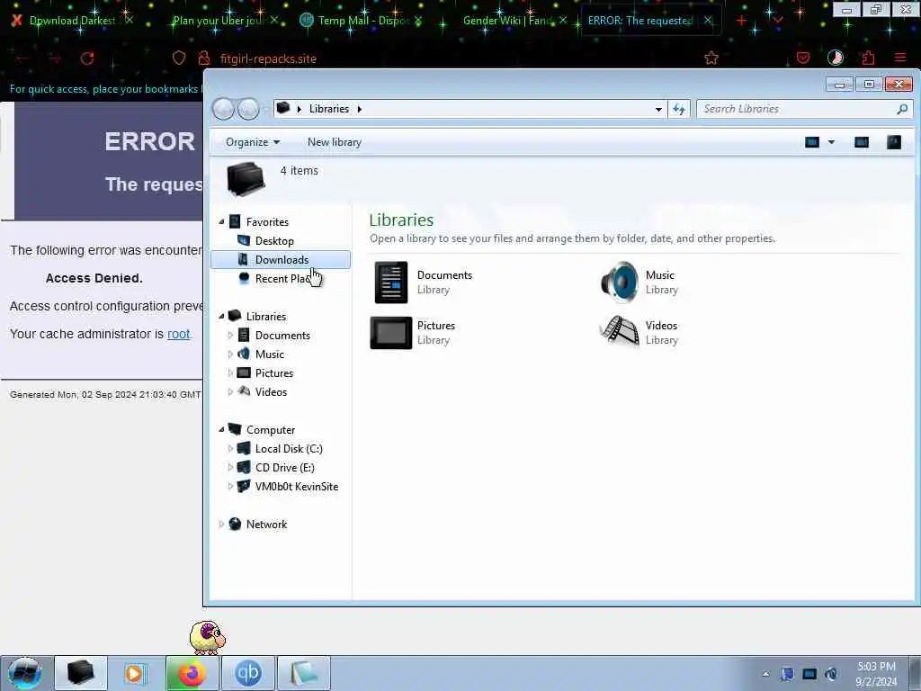921x691 pixels.
Task: Switch to Download Darkest browser tab
Action: (72, 21)
